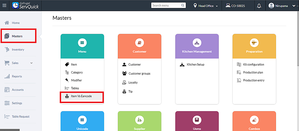Screen dimensions: 299x131
Task: Open the hamburger menu icon
Action: click(x=4, y=5)
